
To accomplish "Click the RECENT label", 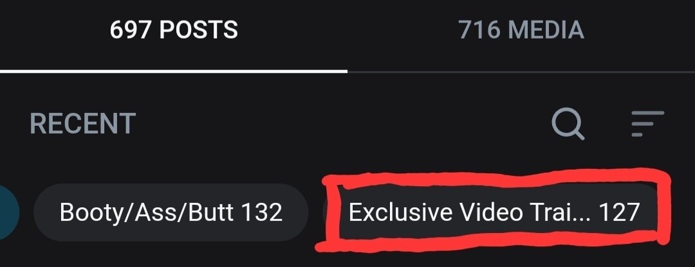I will (83, 124).
